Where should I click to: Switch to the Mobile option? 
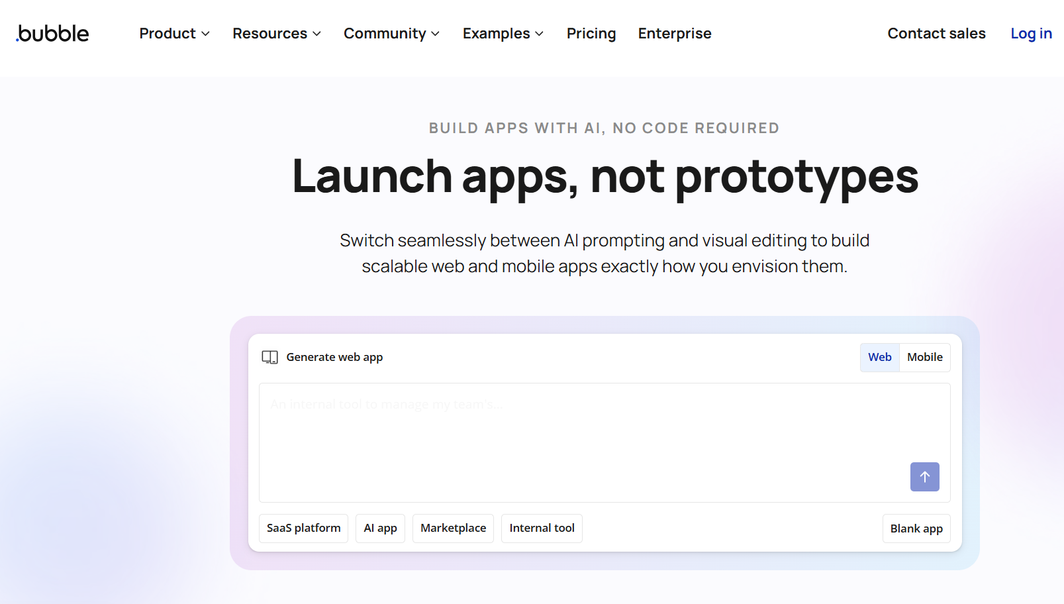(x=925, y=357)
